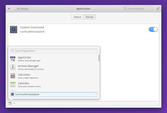This screenshot has height=113, width=167.
Task: Click the application list scrollbar
Action: pos(99,58)
